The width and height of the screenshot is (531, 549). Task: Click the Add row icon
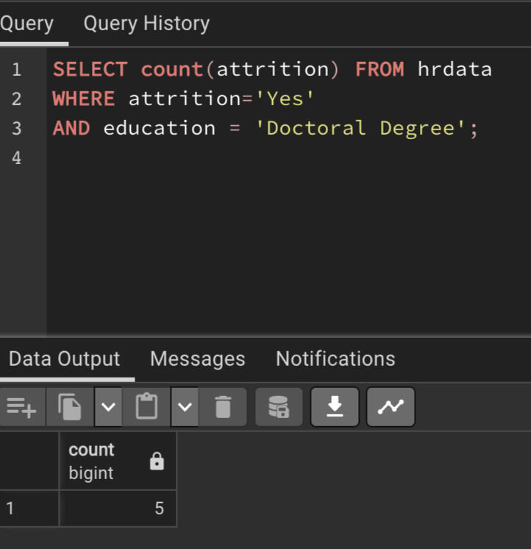pos(22,407)
